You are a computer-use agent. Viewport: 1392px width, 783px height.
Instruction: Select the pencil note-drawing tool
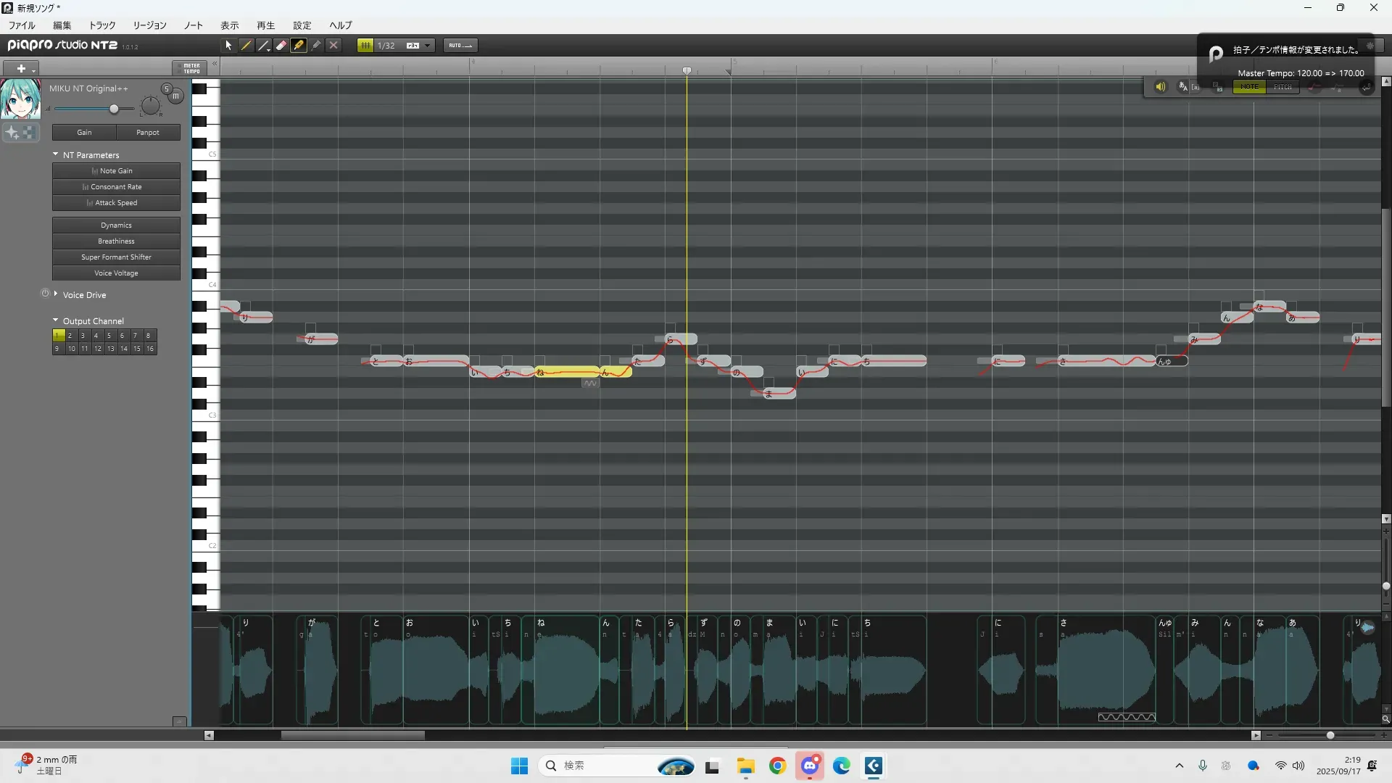pyautogui.click(x=246, y=45)
